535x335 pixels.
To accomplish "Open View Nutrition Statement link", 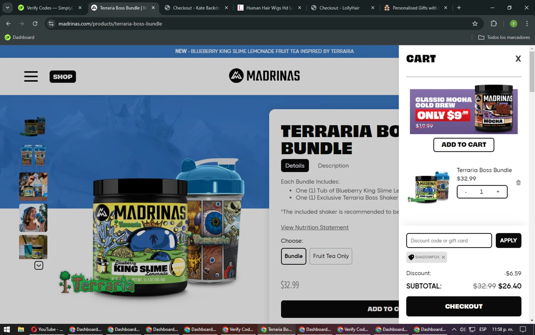I will click(x=315, y=227).
